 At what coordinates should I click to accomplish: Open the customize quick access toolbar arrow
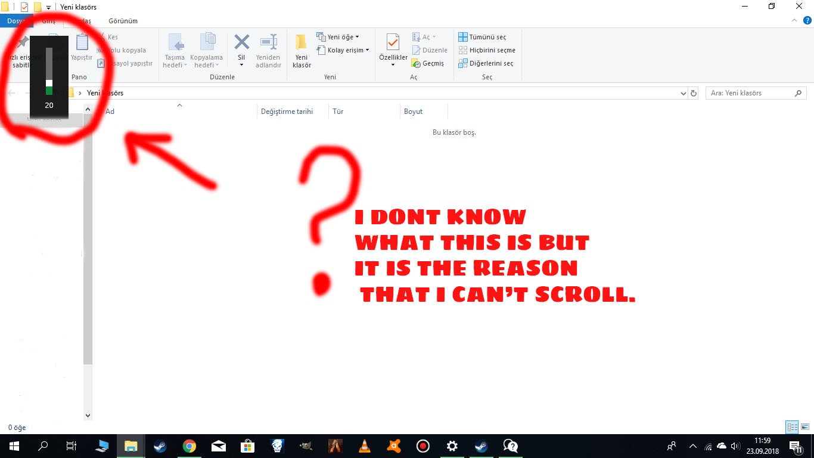pyautogui.click(x=48, y=8)
